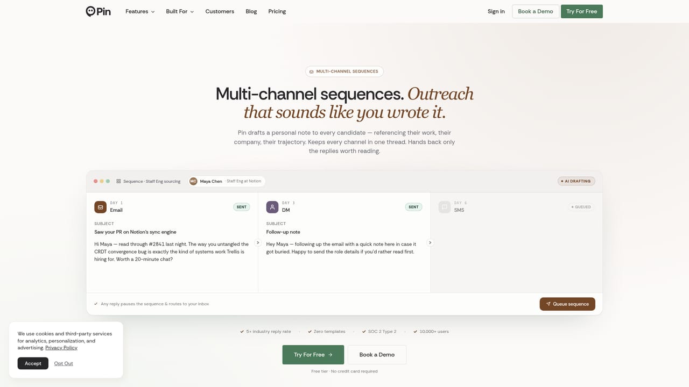
Task: Expand the Built For menu
Action: click(180, 11)
